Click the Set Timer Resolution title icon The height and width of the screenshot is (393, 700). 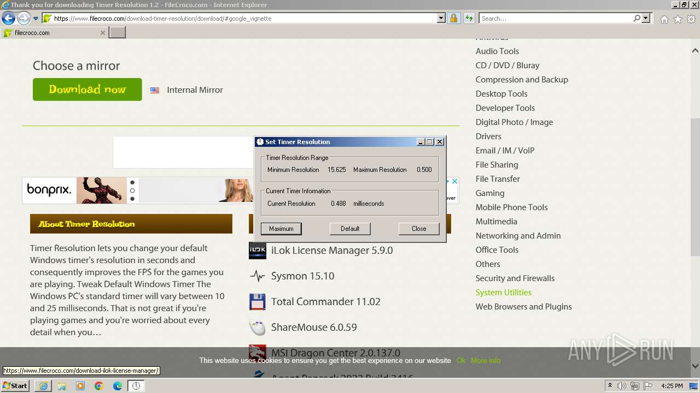click(x=260, y=142)
